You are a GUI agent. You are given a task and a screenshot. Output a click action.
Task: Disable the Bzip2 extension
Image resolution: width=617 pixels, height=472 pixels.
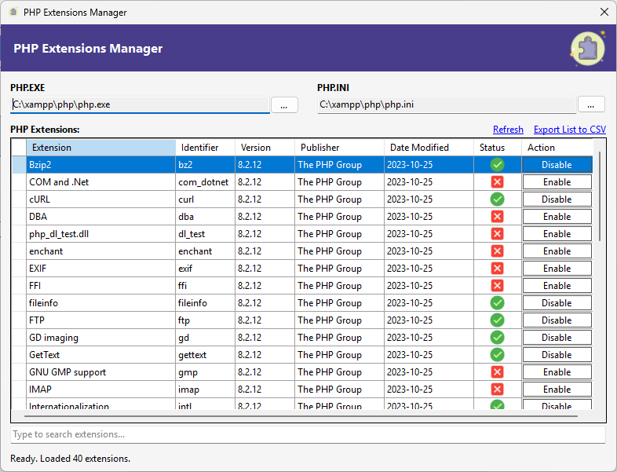pos(557,165)
